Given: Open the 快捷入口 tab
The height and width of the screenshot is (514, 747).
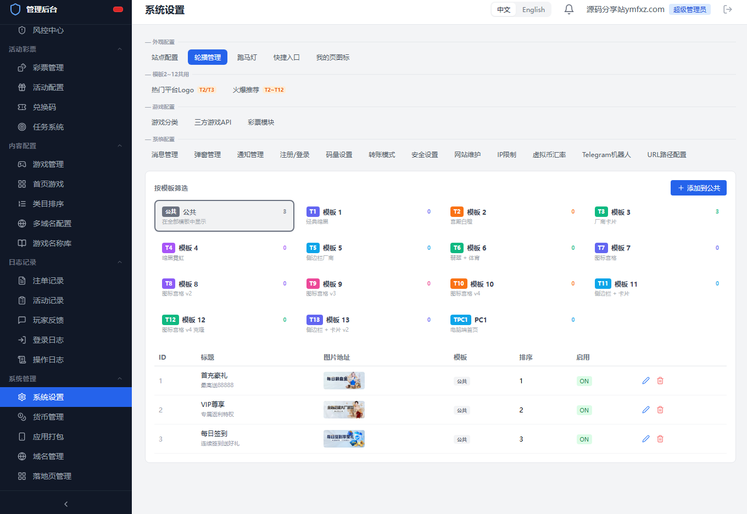Looking at the screenshot, I should pyautogui.click(x=287, y=57).
